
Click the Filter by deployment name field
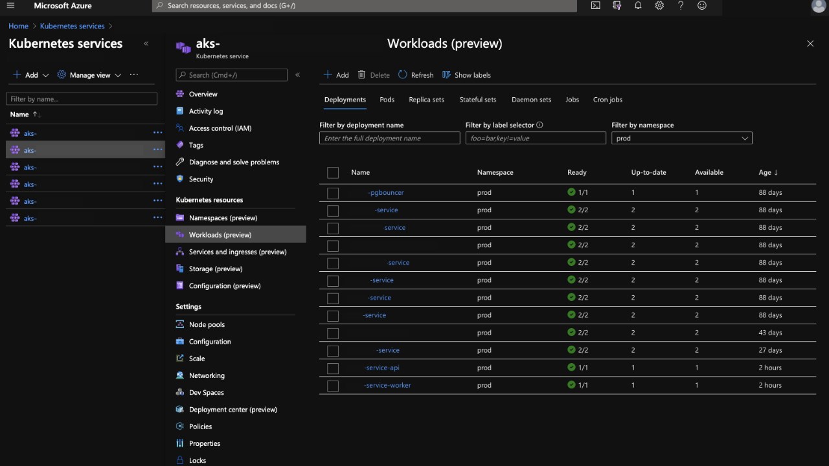pos(389,139)
